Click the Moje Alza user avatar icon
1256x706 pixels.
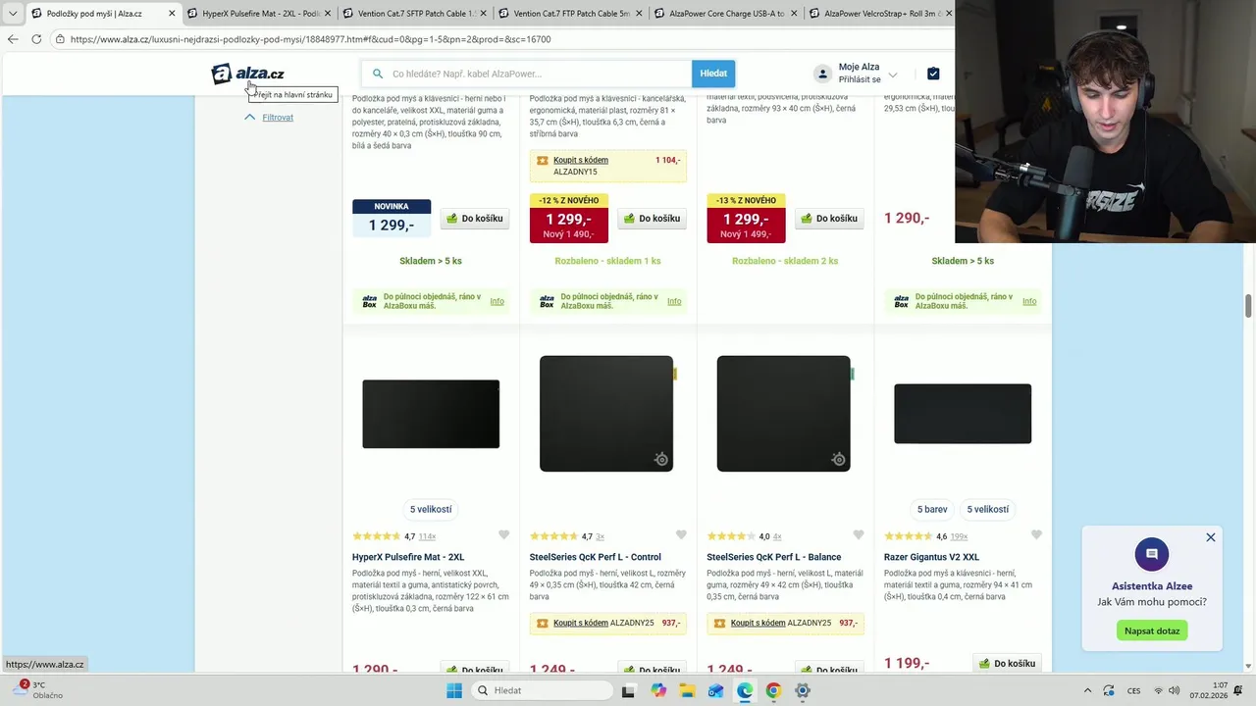coord(822,74)
